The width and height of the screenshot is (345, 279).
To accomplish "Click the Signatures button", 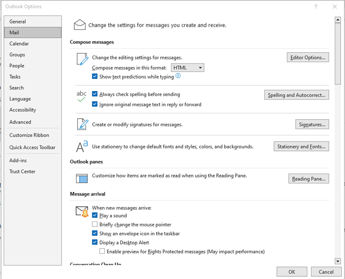I will [x=312, y=125].
